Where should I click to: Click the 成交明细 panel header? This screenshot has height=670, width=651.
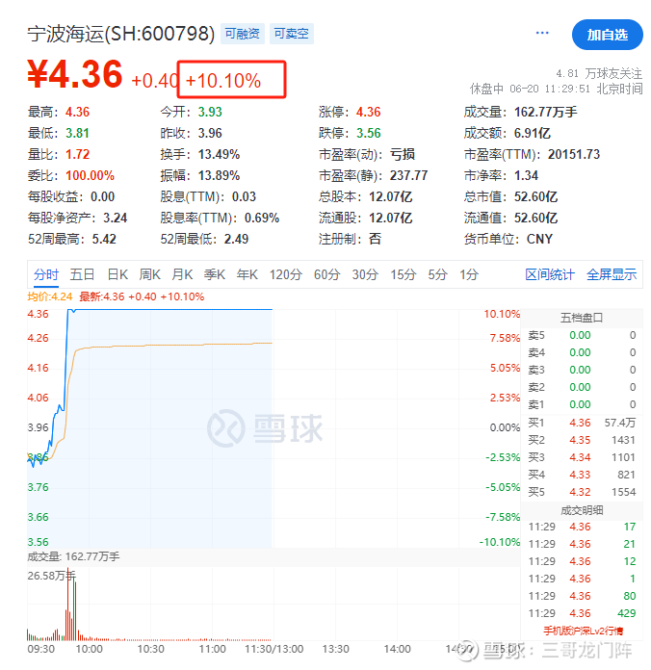(x=582, y=510)
